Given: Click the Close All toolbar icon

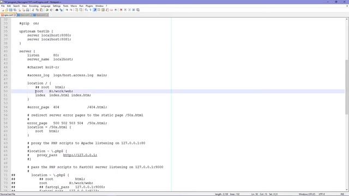Looking at the screenshot, I should point(23,10).
